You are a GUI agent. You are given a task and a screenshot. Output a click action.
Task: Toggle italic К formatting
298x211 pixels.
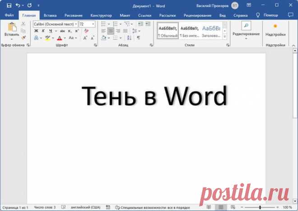pos(43,31)
